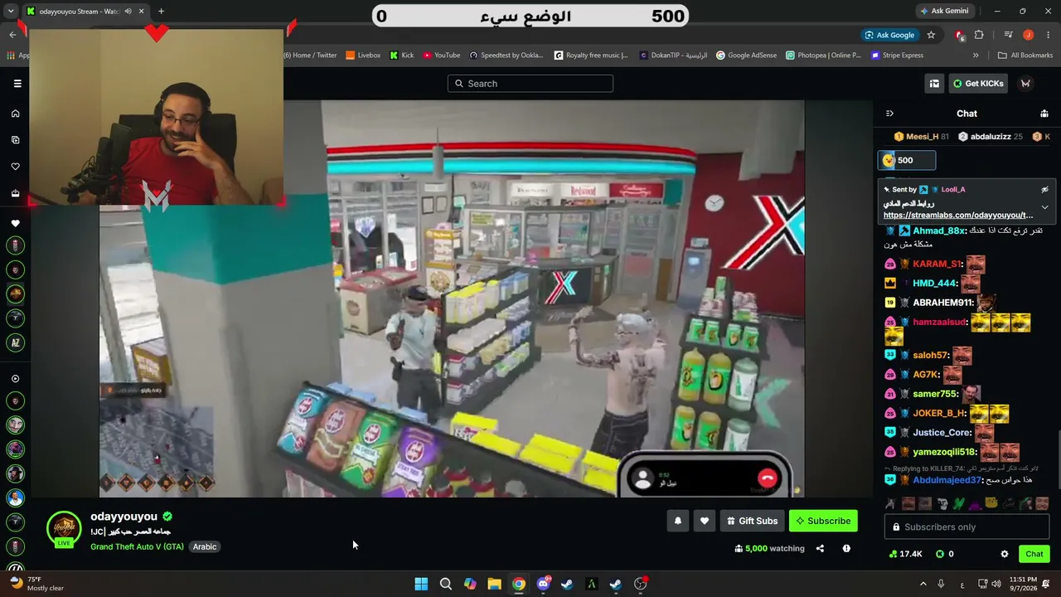The width and height of the screenshot is (1061, 597).
Task: Open the Chrome tab search dropdown
Action: [11, 11]
